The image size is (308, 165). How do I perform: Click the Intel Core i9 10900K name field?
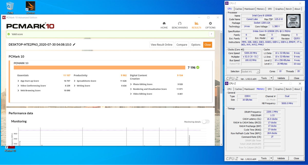tap(262, 16)
